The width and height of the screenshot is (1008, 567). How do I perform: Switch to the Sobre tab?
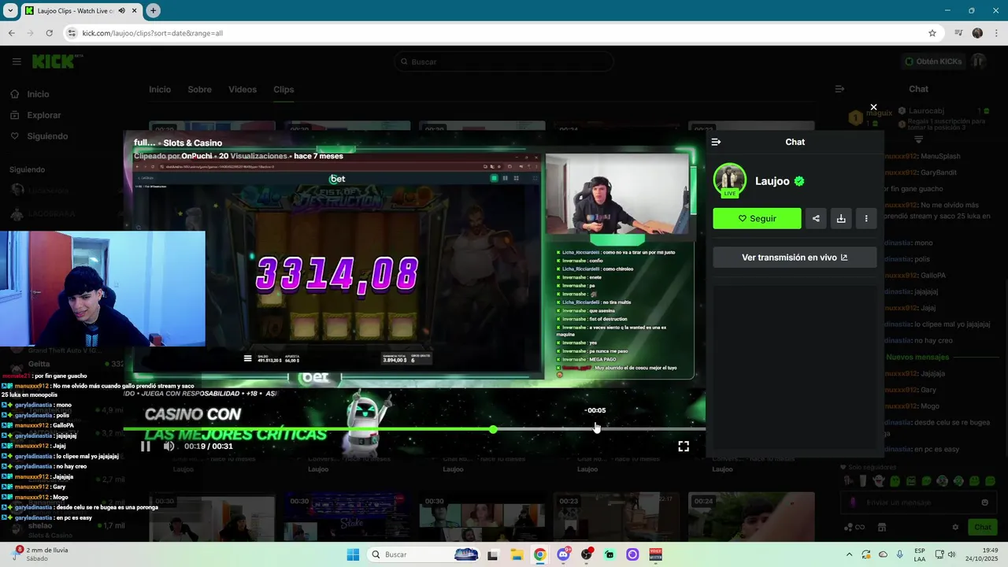pyautogui.click(x=199, y=90)
